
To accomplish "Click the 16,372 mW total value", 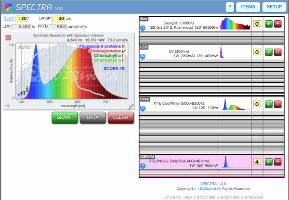I will point(95,40).
